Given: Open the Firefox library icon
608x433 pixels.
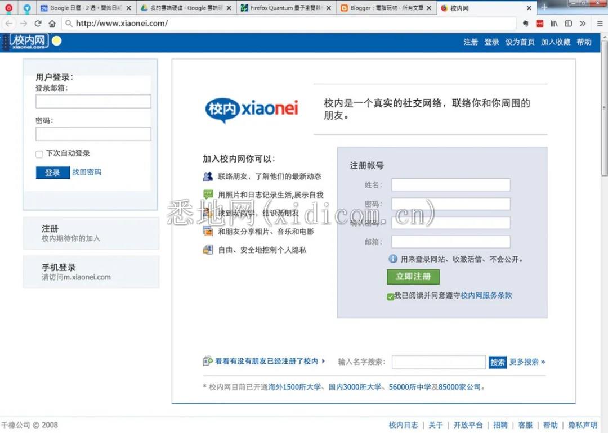Looking at the screenshot, I should coord(554,24).
